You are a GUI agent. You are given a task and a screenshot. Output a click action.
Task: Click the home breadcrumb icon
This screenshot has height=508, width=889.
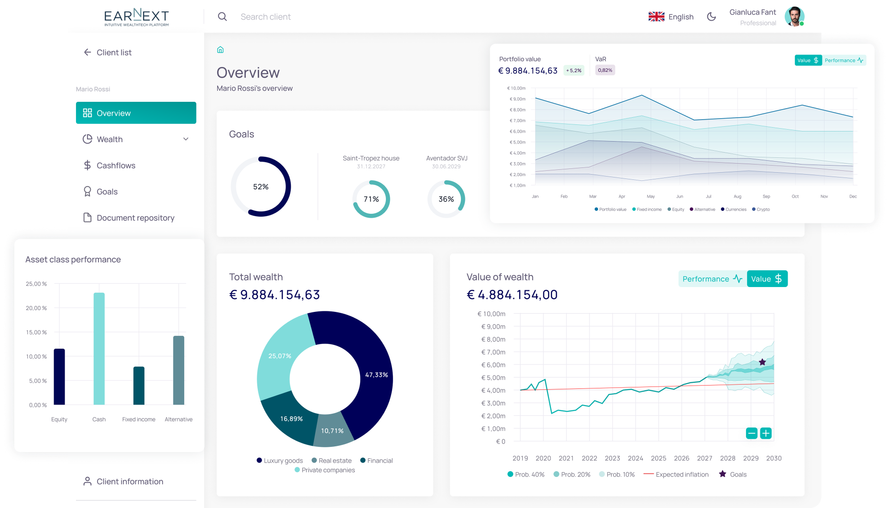(220, 50)
